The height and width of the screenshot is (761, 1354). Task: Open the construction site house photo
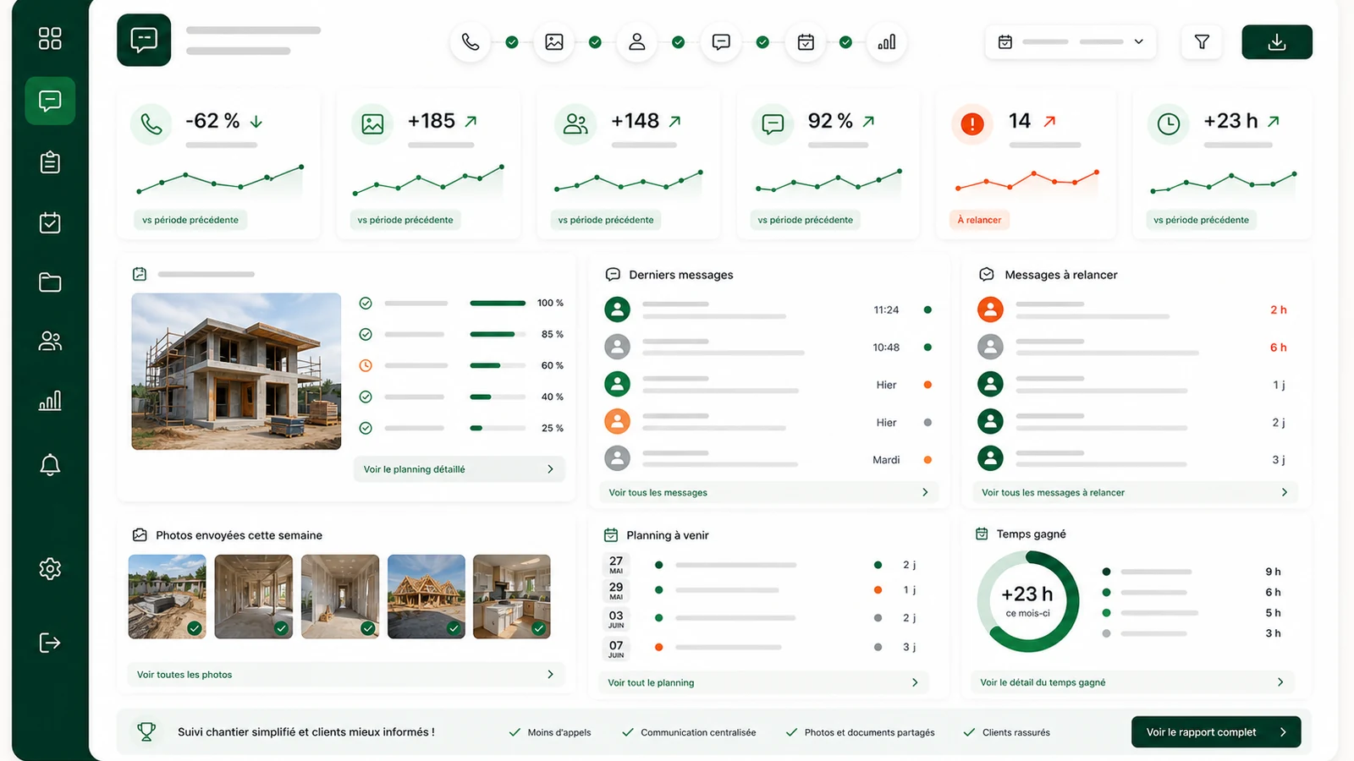236,371
